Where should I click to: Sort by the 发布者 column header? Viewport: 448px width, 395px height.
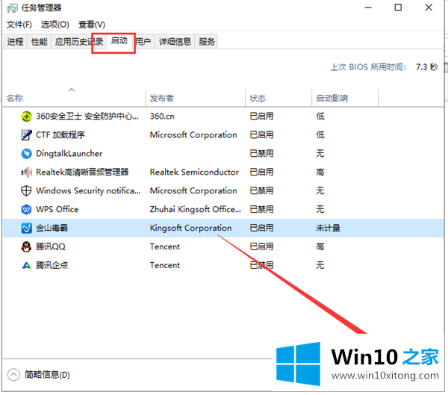196,98
